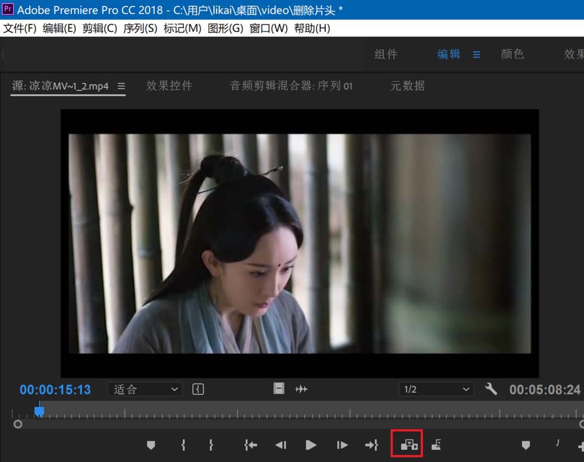Open the 文件(F) menu
584x462 pixels.
[x=20, y=28]
